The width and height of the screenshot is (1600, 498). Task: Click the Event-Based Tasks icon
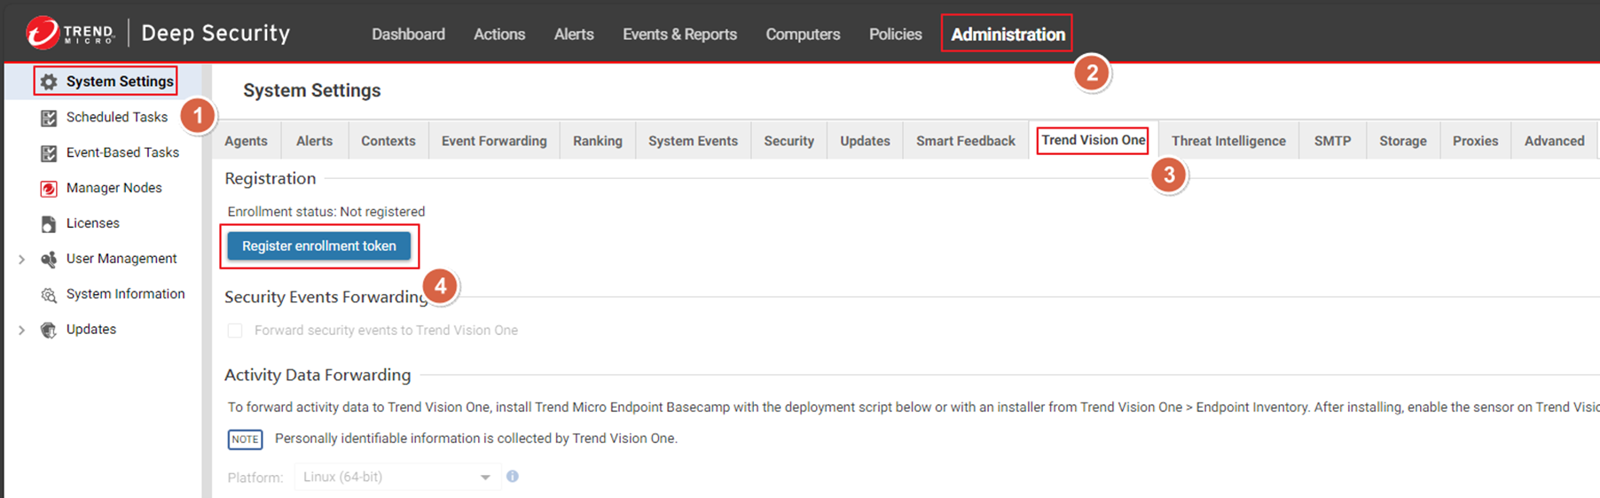pos(49,153)
